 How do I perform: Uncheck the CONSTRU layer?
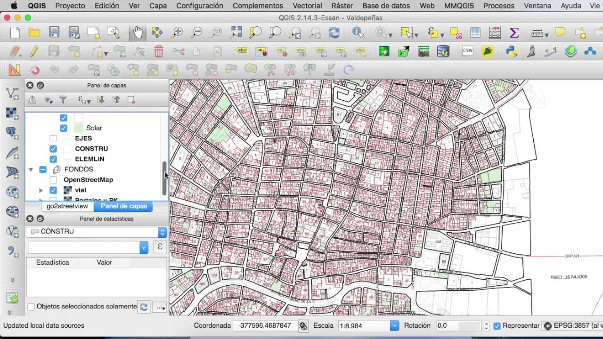(x=53, y=149)
